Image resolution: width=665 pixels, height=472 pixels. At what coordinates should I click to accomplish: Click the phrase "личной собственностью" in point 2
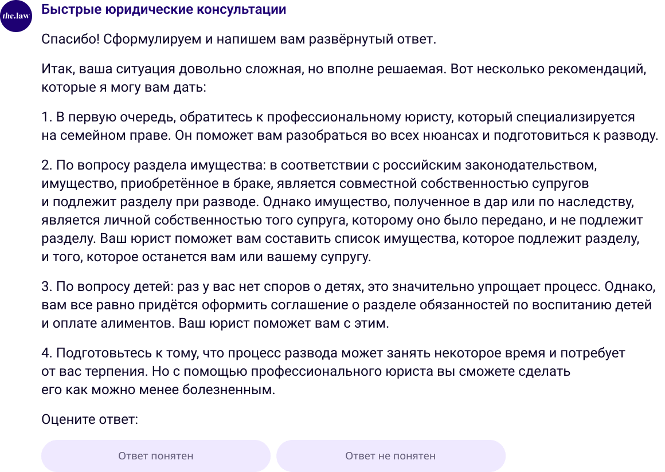pos(146,221)
